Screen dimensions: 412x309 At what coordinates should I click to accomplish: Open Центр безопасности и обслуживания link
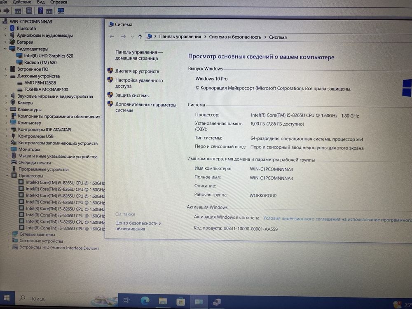coord(138,226)
